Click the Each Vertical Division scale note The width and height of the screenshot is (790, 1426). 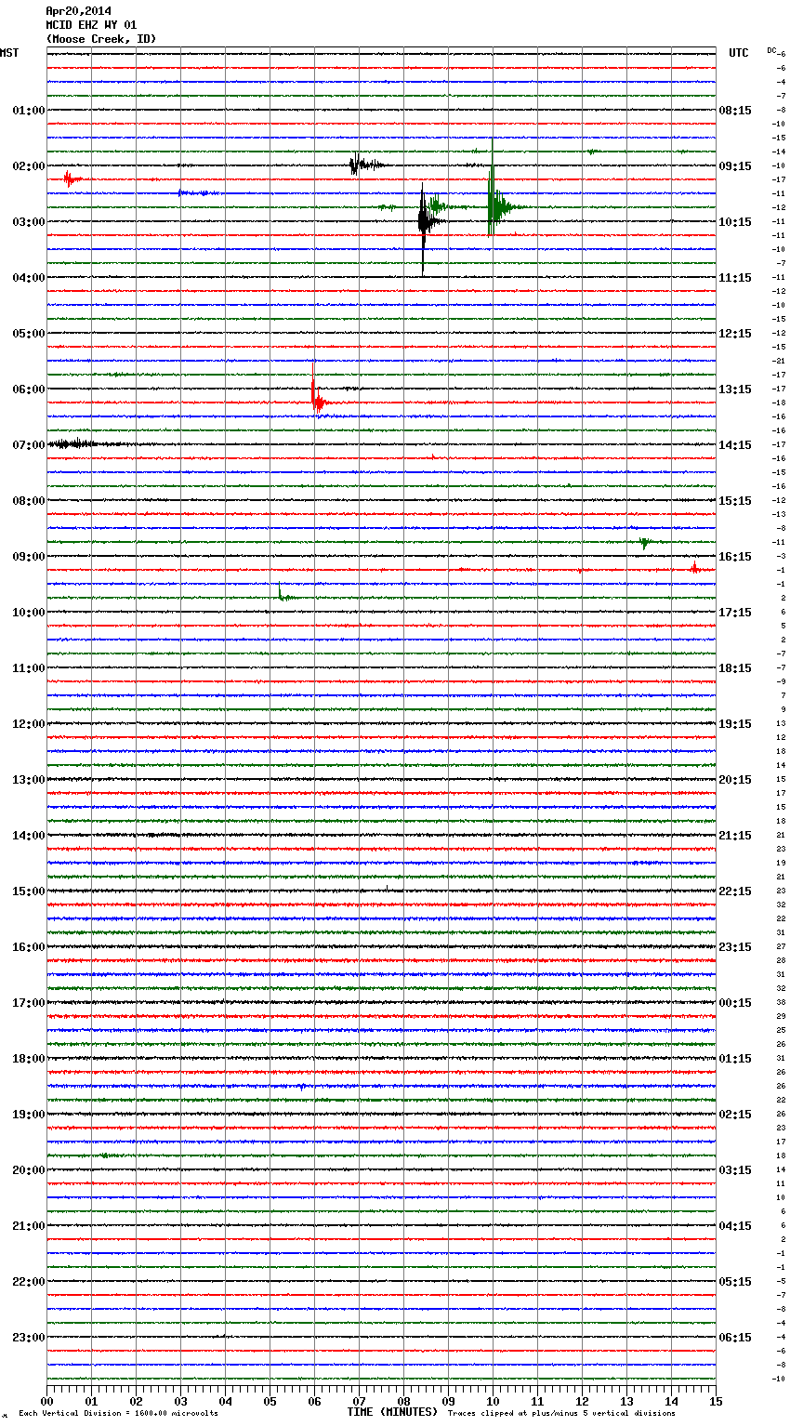point(118,1413)
